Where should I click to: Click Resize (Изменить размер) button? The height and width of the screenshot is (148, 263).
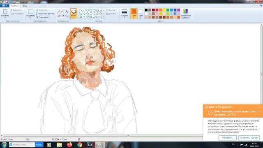[x=45, y=14]
